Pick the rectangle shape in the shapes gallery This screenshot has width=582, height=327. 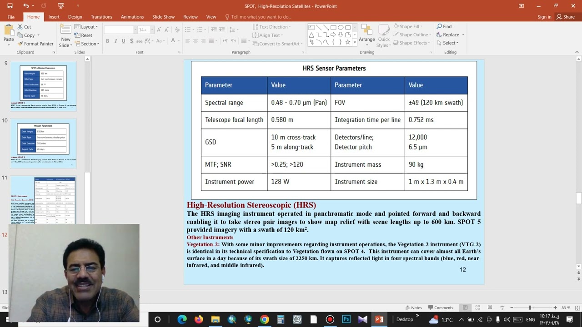click(x=333, y=27)
